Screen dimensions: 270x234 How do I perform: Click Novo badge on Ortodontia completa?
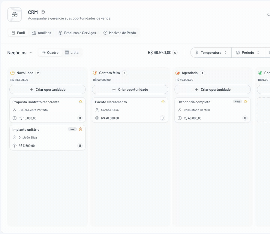pyautogui.click(x=238, y=102)
